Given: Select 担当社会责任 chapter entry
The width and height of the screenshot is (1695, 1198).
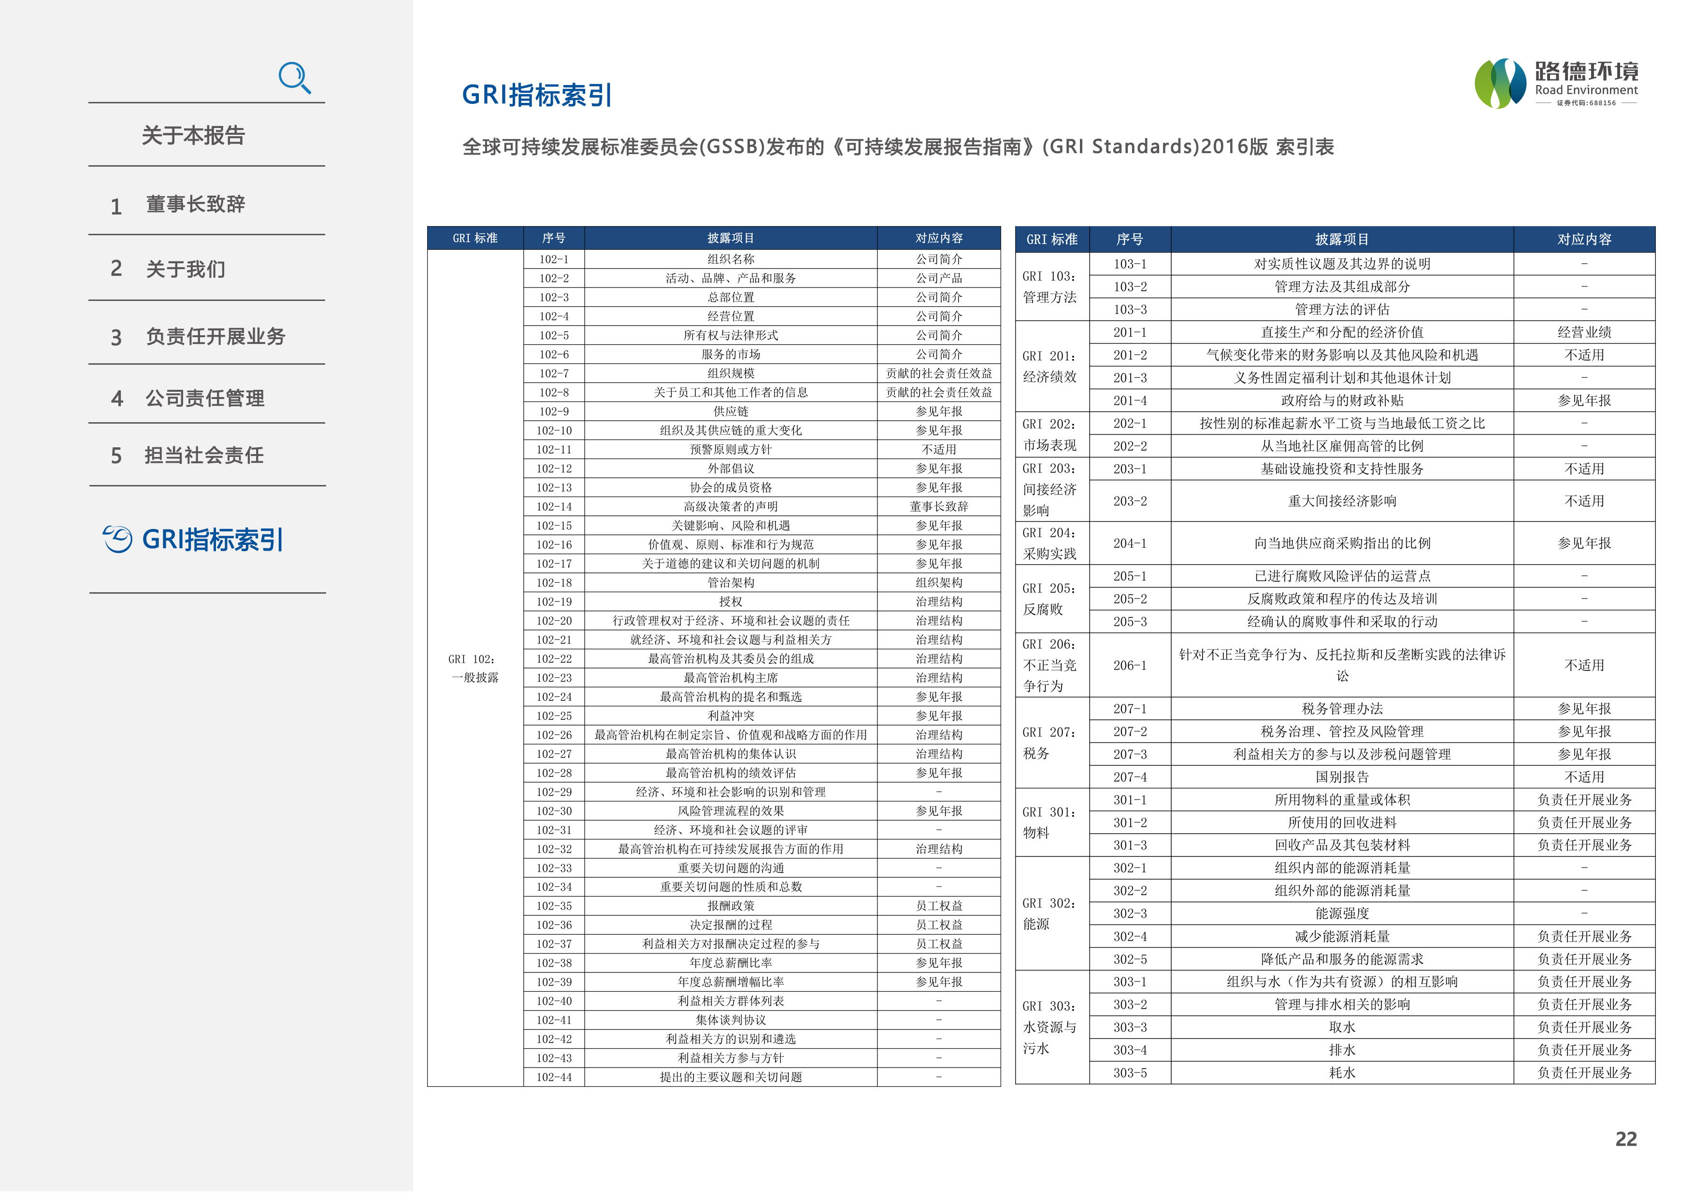Looking at the screenshot, I should click(x=204, y=456).
